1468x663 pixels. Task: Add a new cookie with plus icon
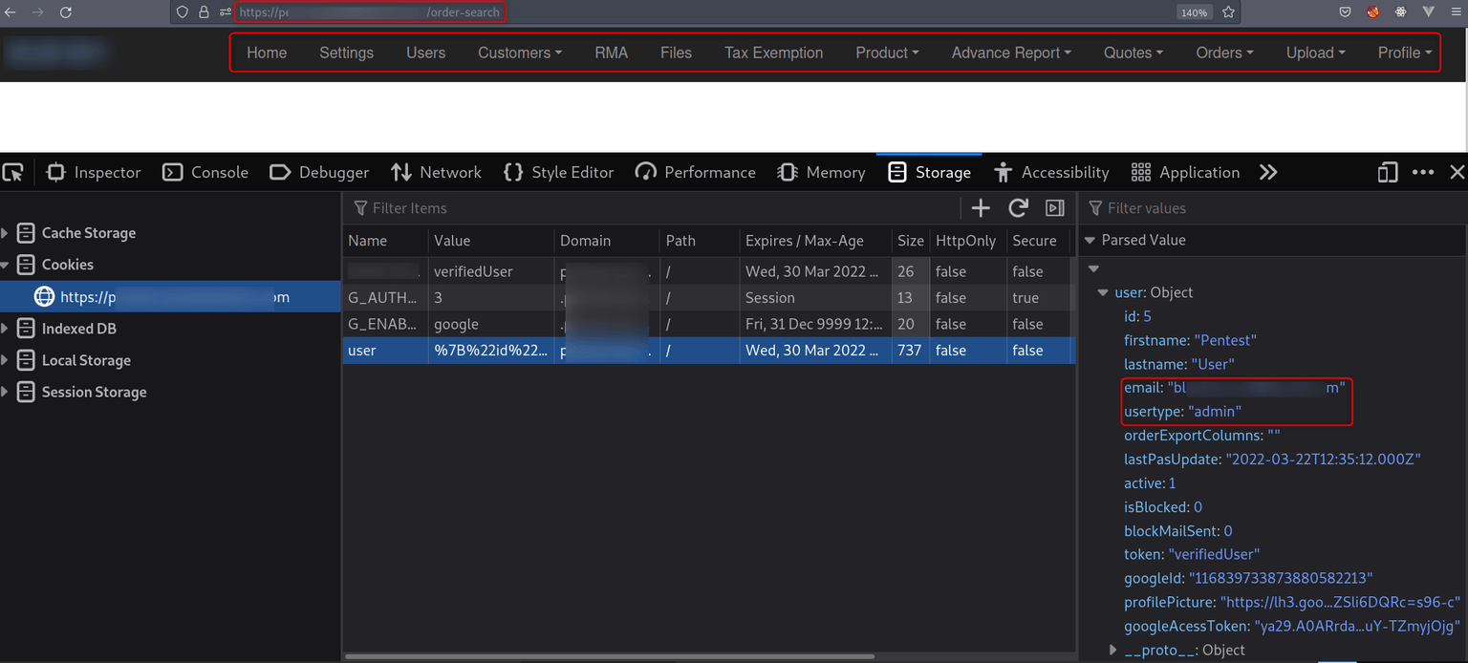pyautogui.click(x=981, y=208)
